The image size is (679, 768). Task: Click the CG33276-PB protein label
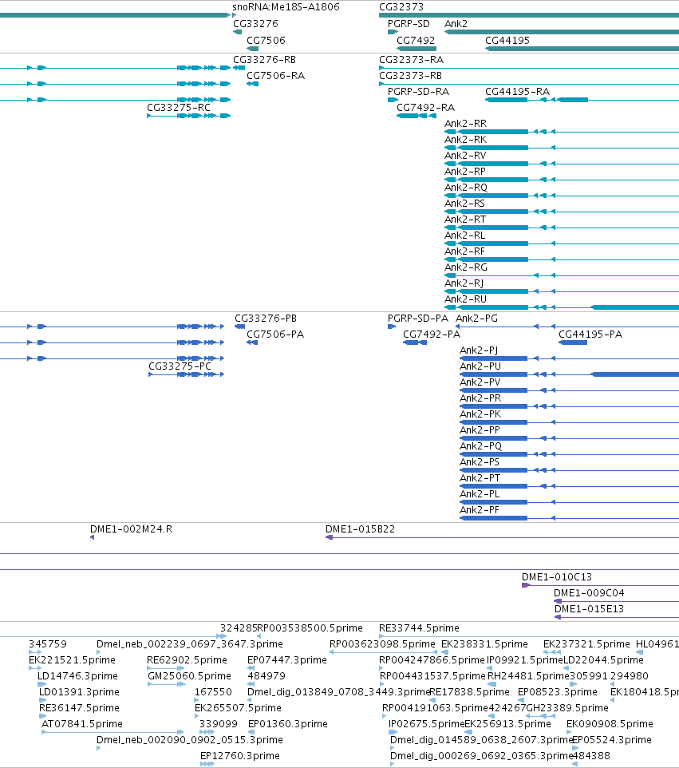point(266,319)
